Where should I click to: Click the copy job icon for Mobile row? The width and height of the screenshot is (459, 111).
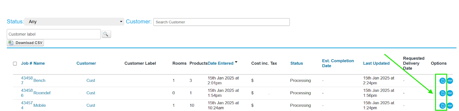(442, 106)
